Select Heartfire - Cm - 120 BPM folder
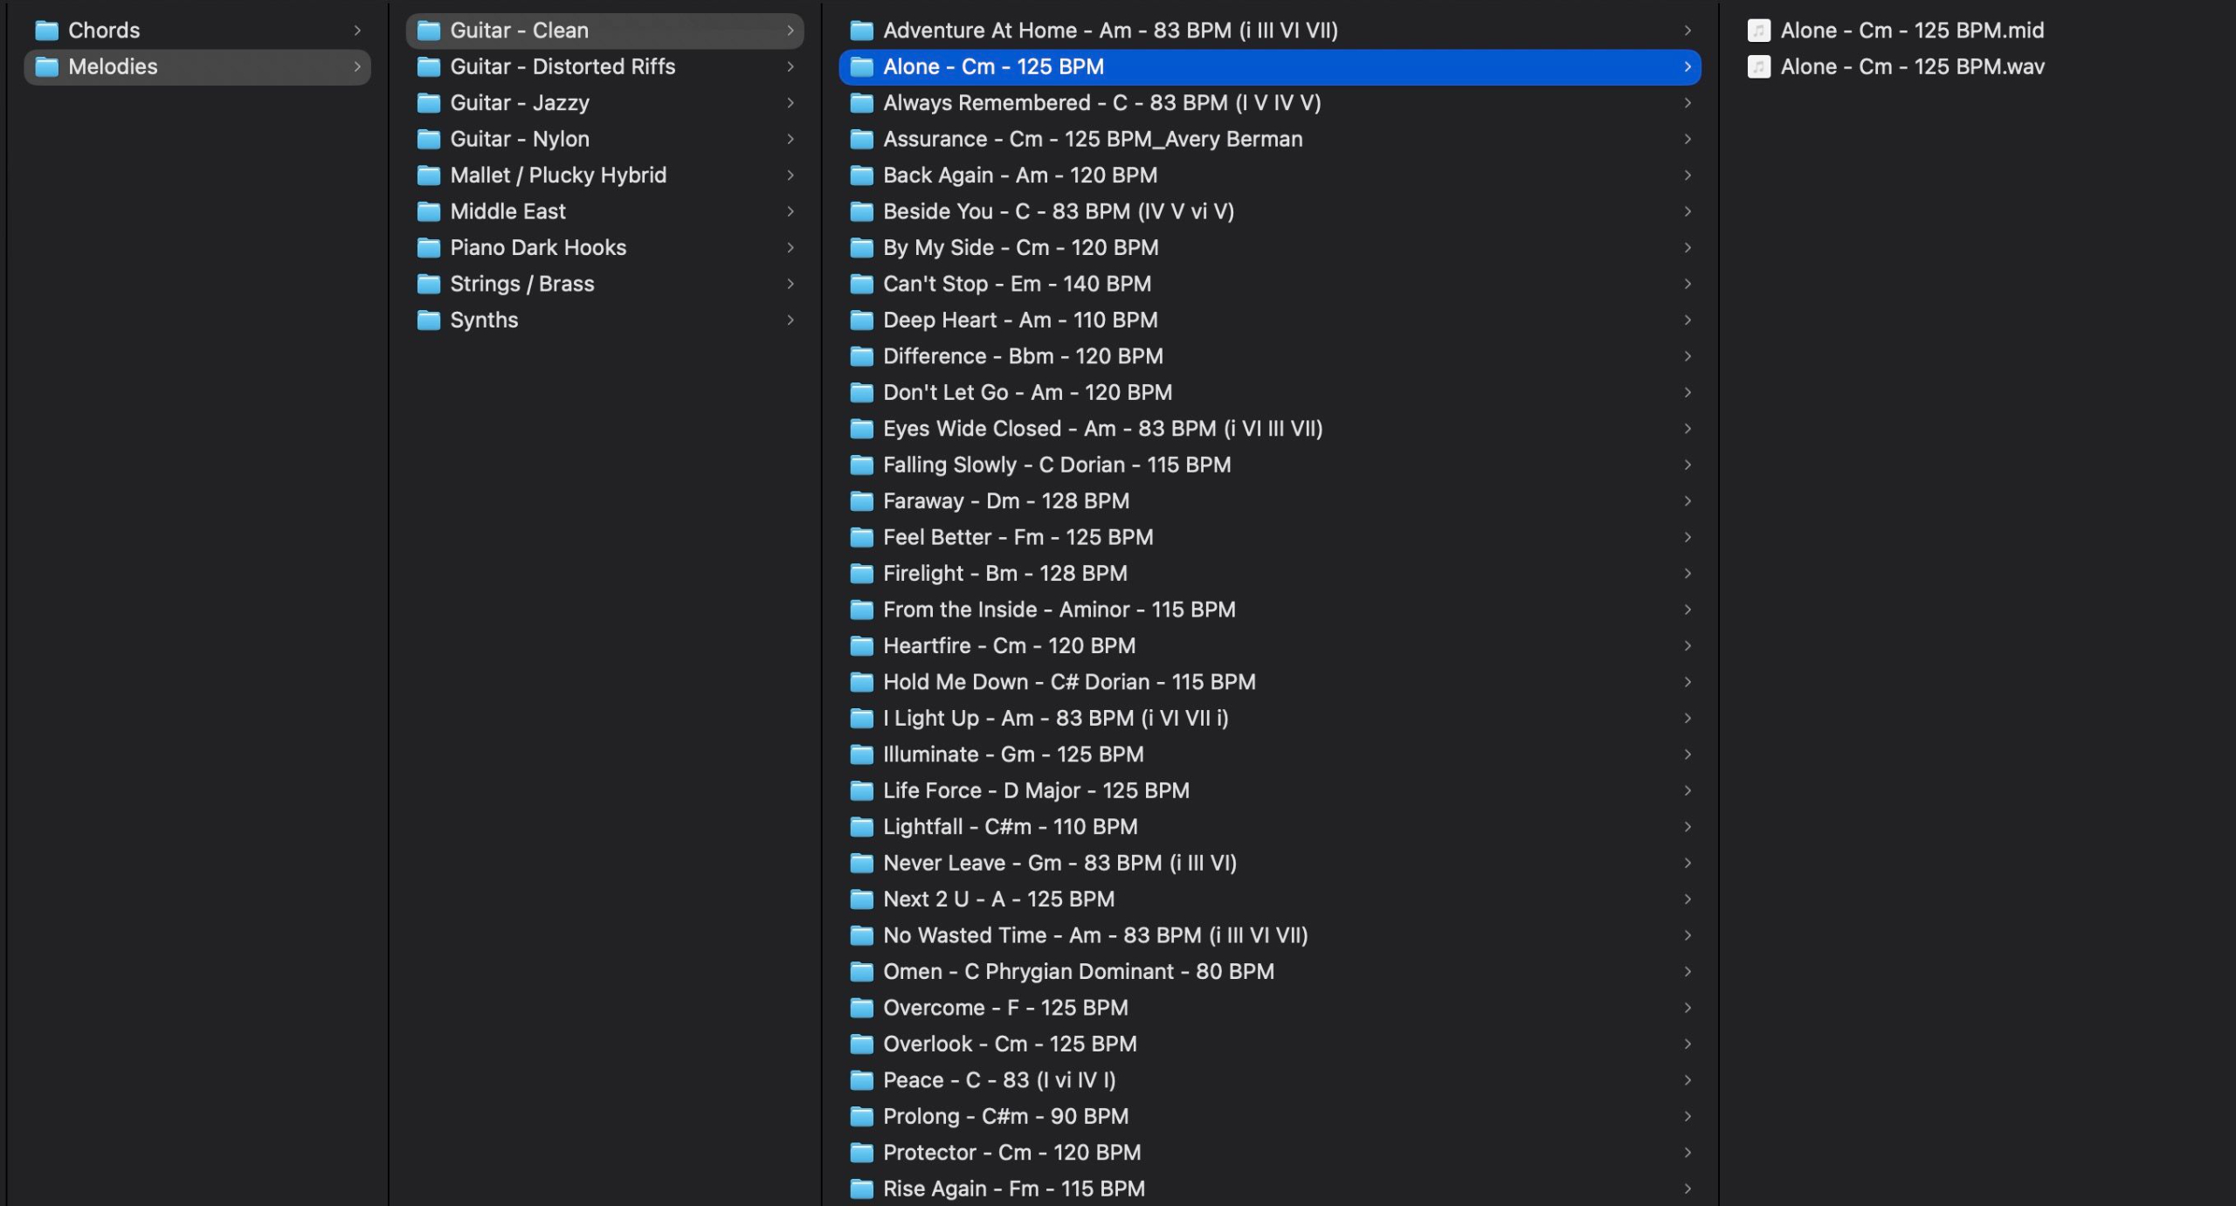 pyautogui.click(x=1009, y=646)
